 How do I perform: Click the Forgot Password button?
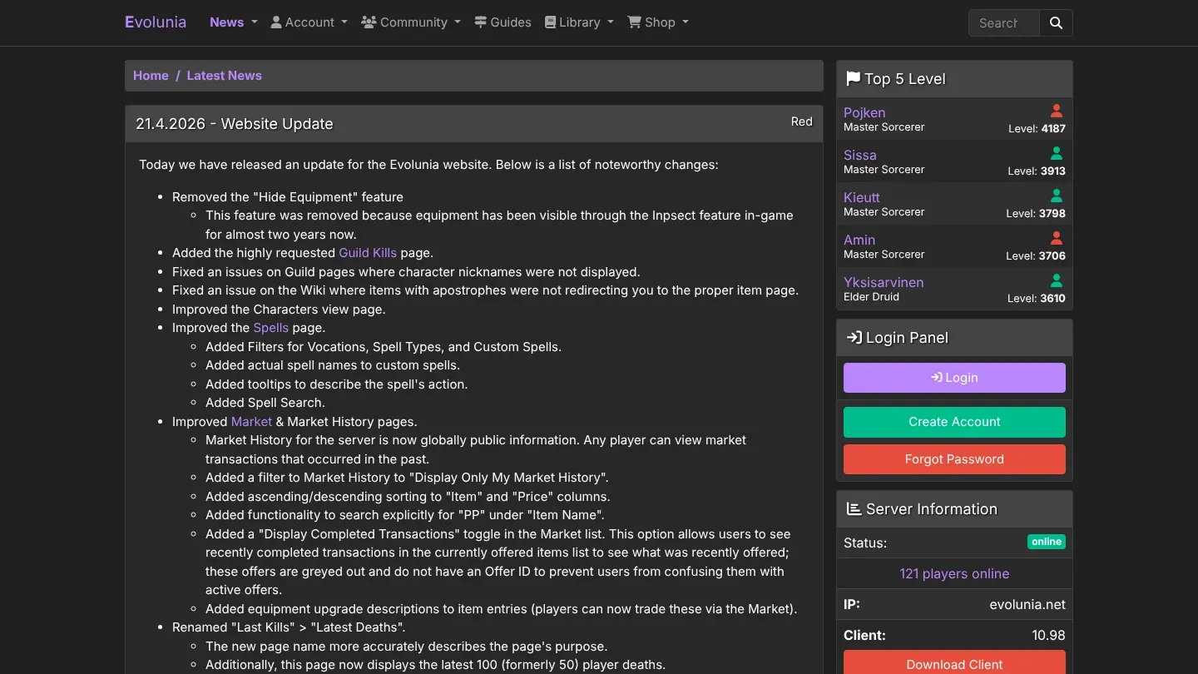[x=954, y=459]
